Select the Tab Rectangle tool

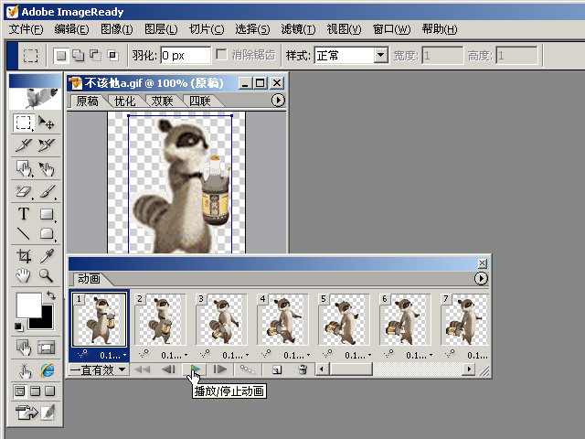pos(47,234)
